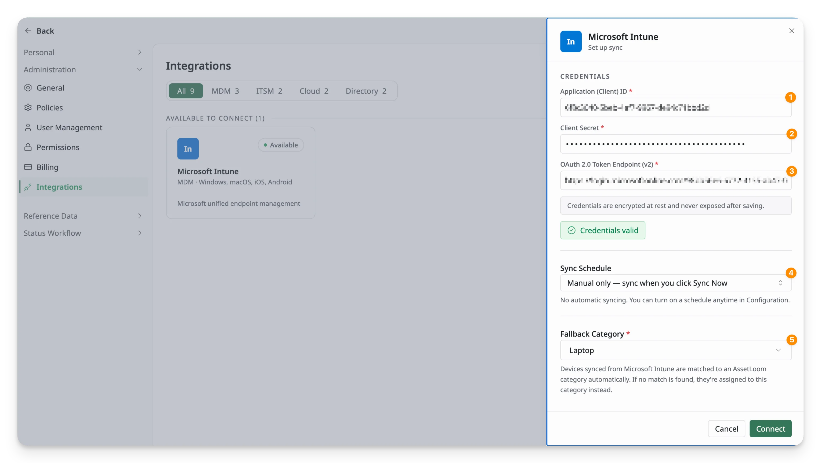Switch to the MDM 3 tab

click(x=225, y=91)
